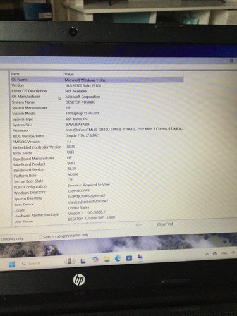This screenshot has height=316, width=237.
Task: Select the System Name row
Action: (23, 102)
